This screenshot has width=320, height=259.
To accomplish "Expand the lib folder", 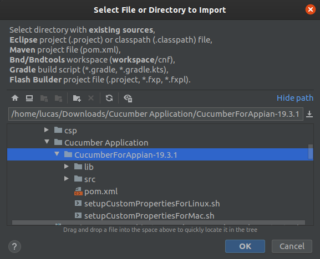I will point(67,167).
